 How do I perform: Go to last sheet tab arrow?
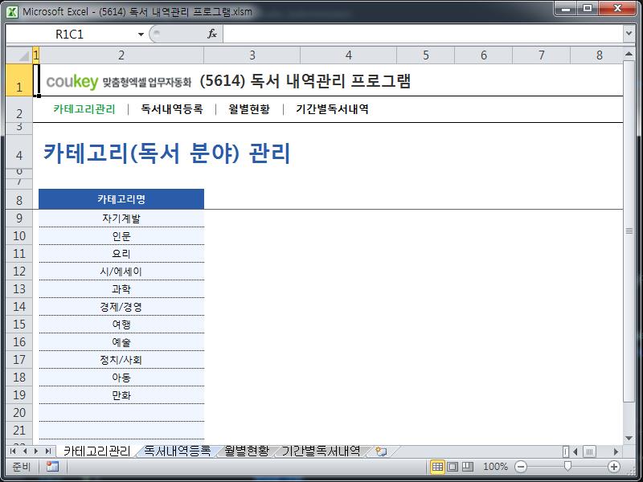[48, 451]
